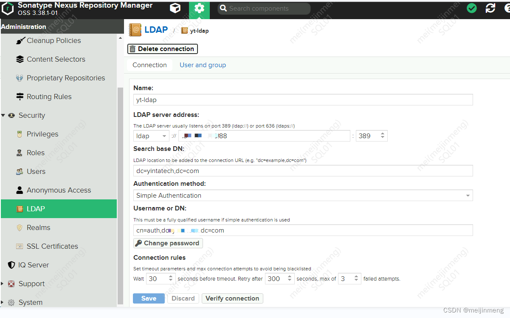The width and height of the screenshot is (510, 318).
Task: Click the Name field containing yt-ldap
Action: pos(303,100)
